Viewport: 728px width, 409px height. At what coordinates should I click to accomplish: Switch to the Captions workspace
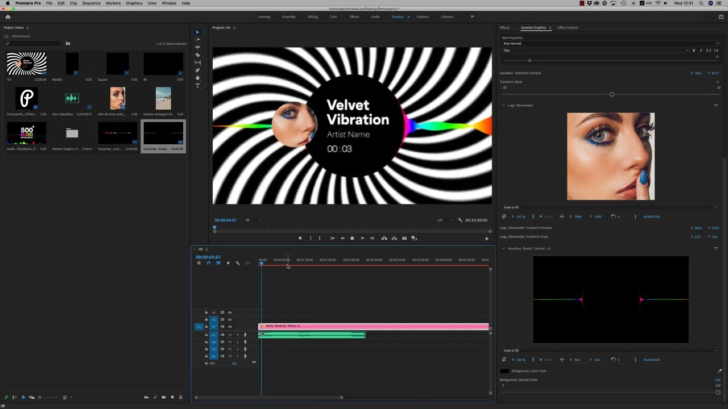[x=422, y=16]
